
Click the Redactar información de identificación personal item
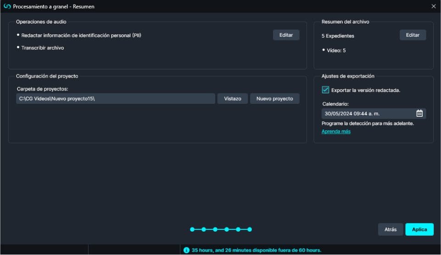pyautogui.click(x=81, y=35)
